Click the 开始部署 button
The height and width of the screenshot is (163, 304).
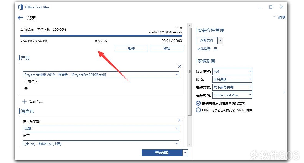tap(162, 153)
